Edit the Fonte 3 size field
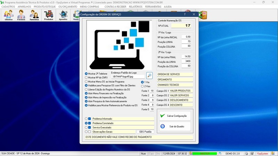This screenshot has height=156, width=278. pos(152,100)
